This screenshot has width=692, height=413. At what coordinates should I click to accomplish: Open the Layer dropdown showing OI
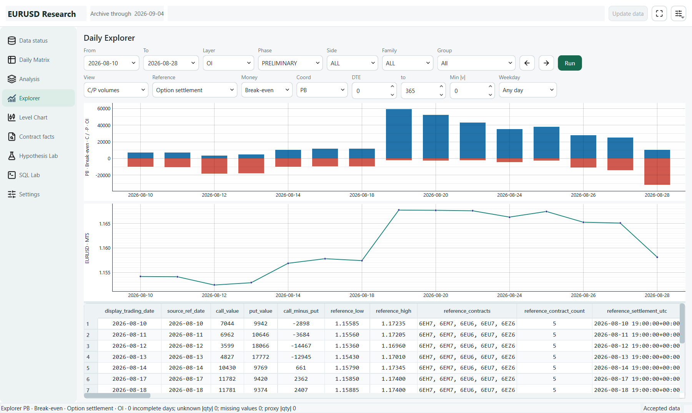(x=228, y=63)
